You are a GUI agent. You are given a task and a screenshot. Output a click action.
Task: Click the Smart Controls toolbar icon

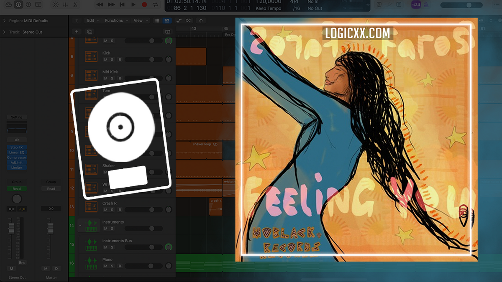click(55, 5)
